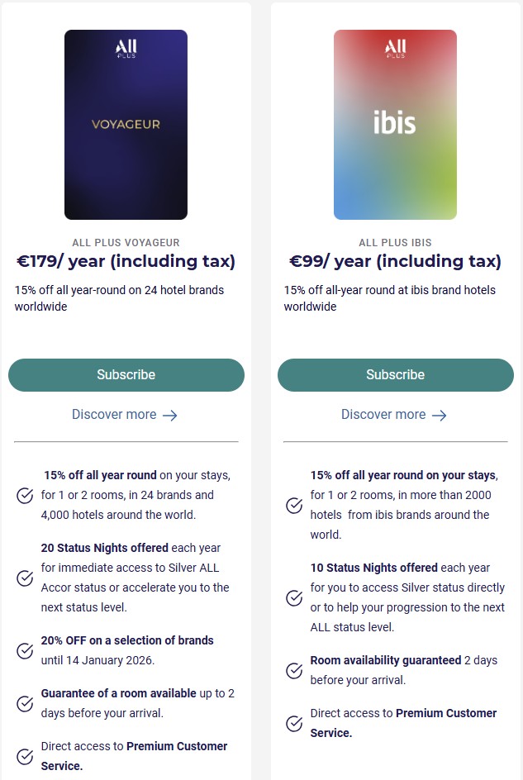
Task: Click the checkmark icon next to 10 Status Nights
Action: click(x=293, y=597)
